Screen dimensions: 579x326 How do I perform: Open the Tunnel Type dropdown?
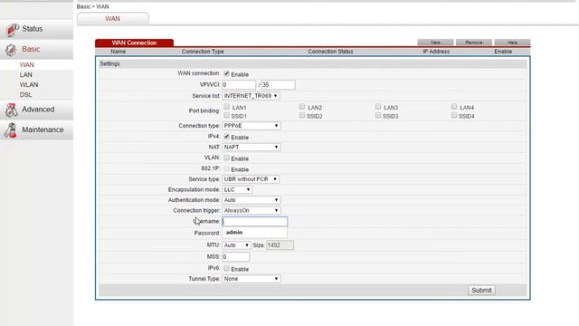click(252, 279)
